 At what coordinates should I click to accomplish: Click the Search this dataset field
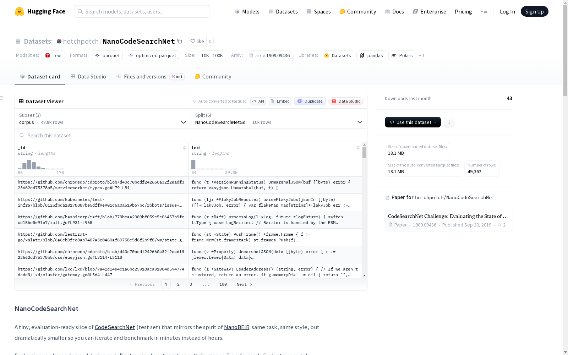191,136
